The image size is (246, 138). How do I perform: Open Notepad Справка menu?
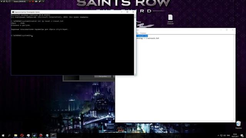[x=143, y=33]
